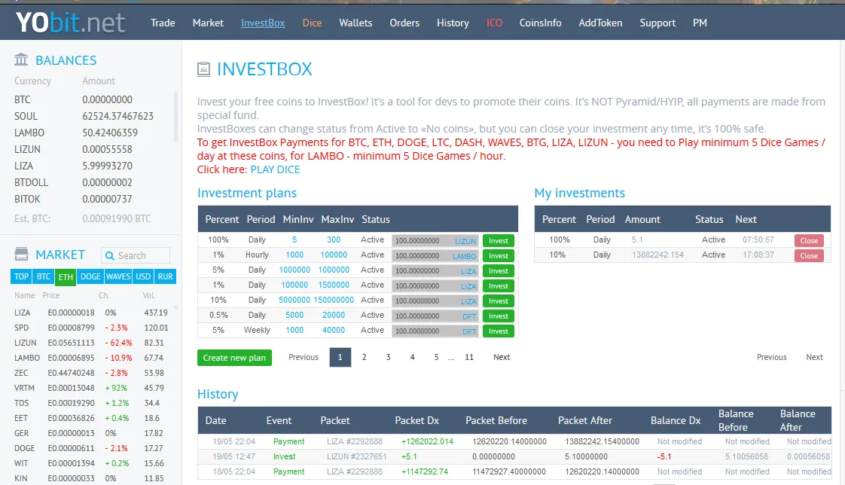Open the History navigation item
Screen dimensions: 845x485
tap(453, 23)
